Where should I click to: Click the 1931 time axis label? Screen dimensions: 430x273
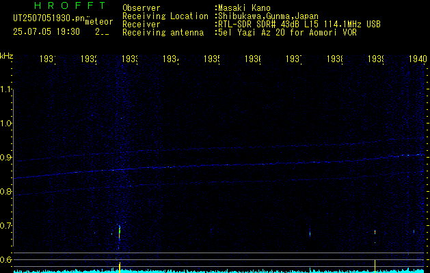point(48,59)
